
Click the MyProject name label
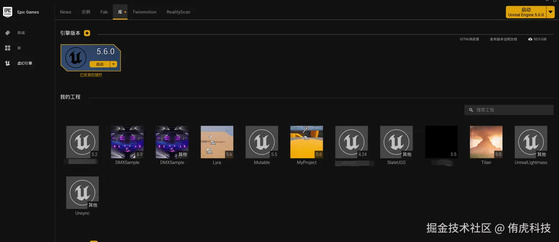[307, 163]
